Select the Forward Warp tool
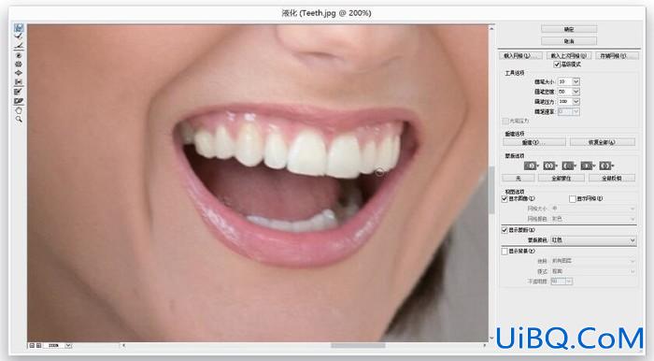Image resolution: width=654 pixels, height=361 pixels. [19, 28]
